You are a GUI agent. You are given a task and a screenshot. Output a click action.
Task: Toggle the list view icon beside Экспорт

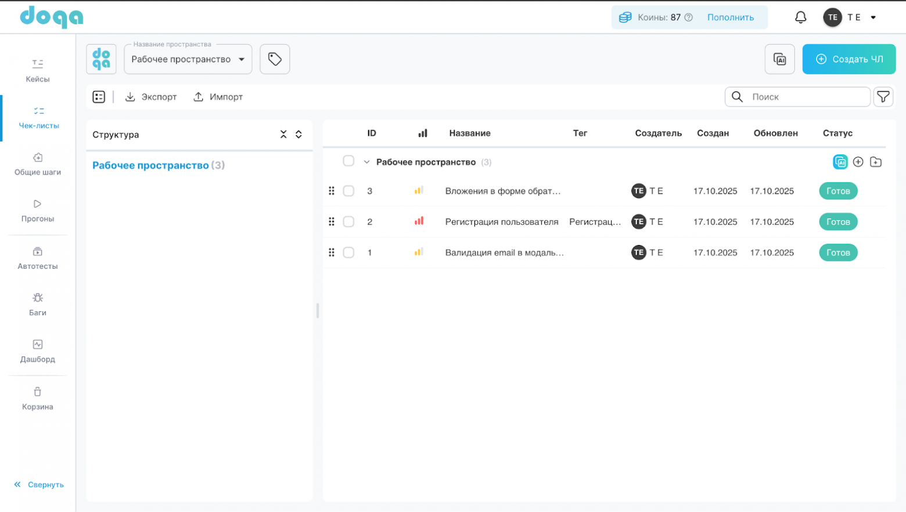(x=99, y=97)
